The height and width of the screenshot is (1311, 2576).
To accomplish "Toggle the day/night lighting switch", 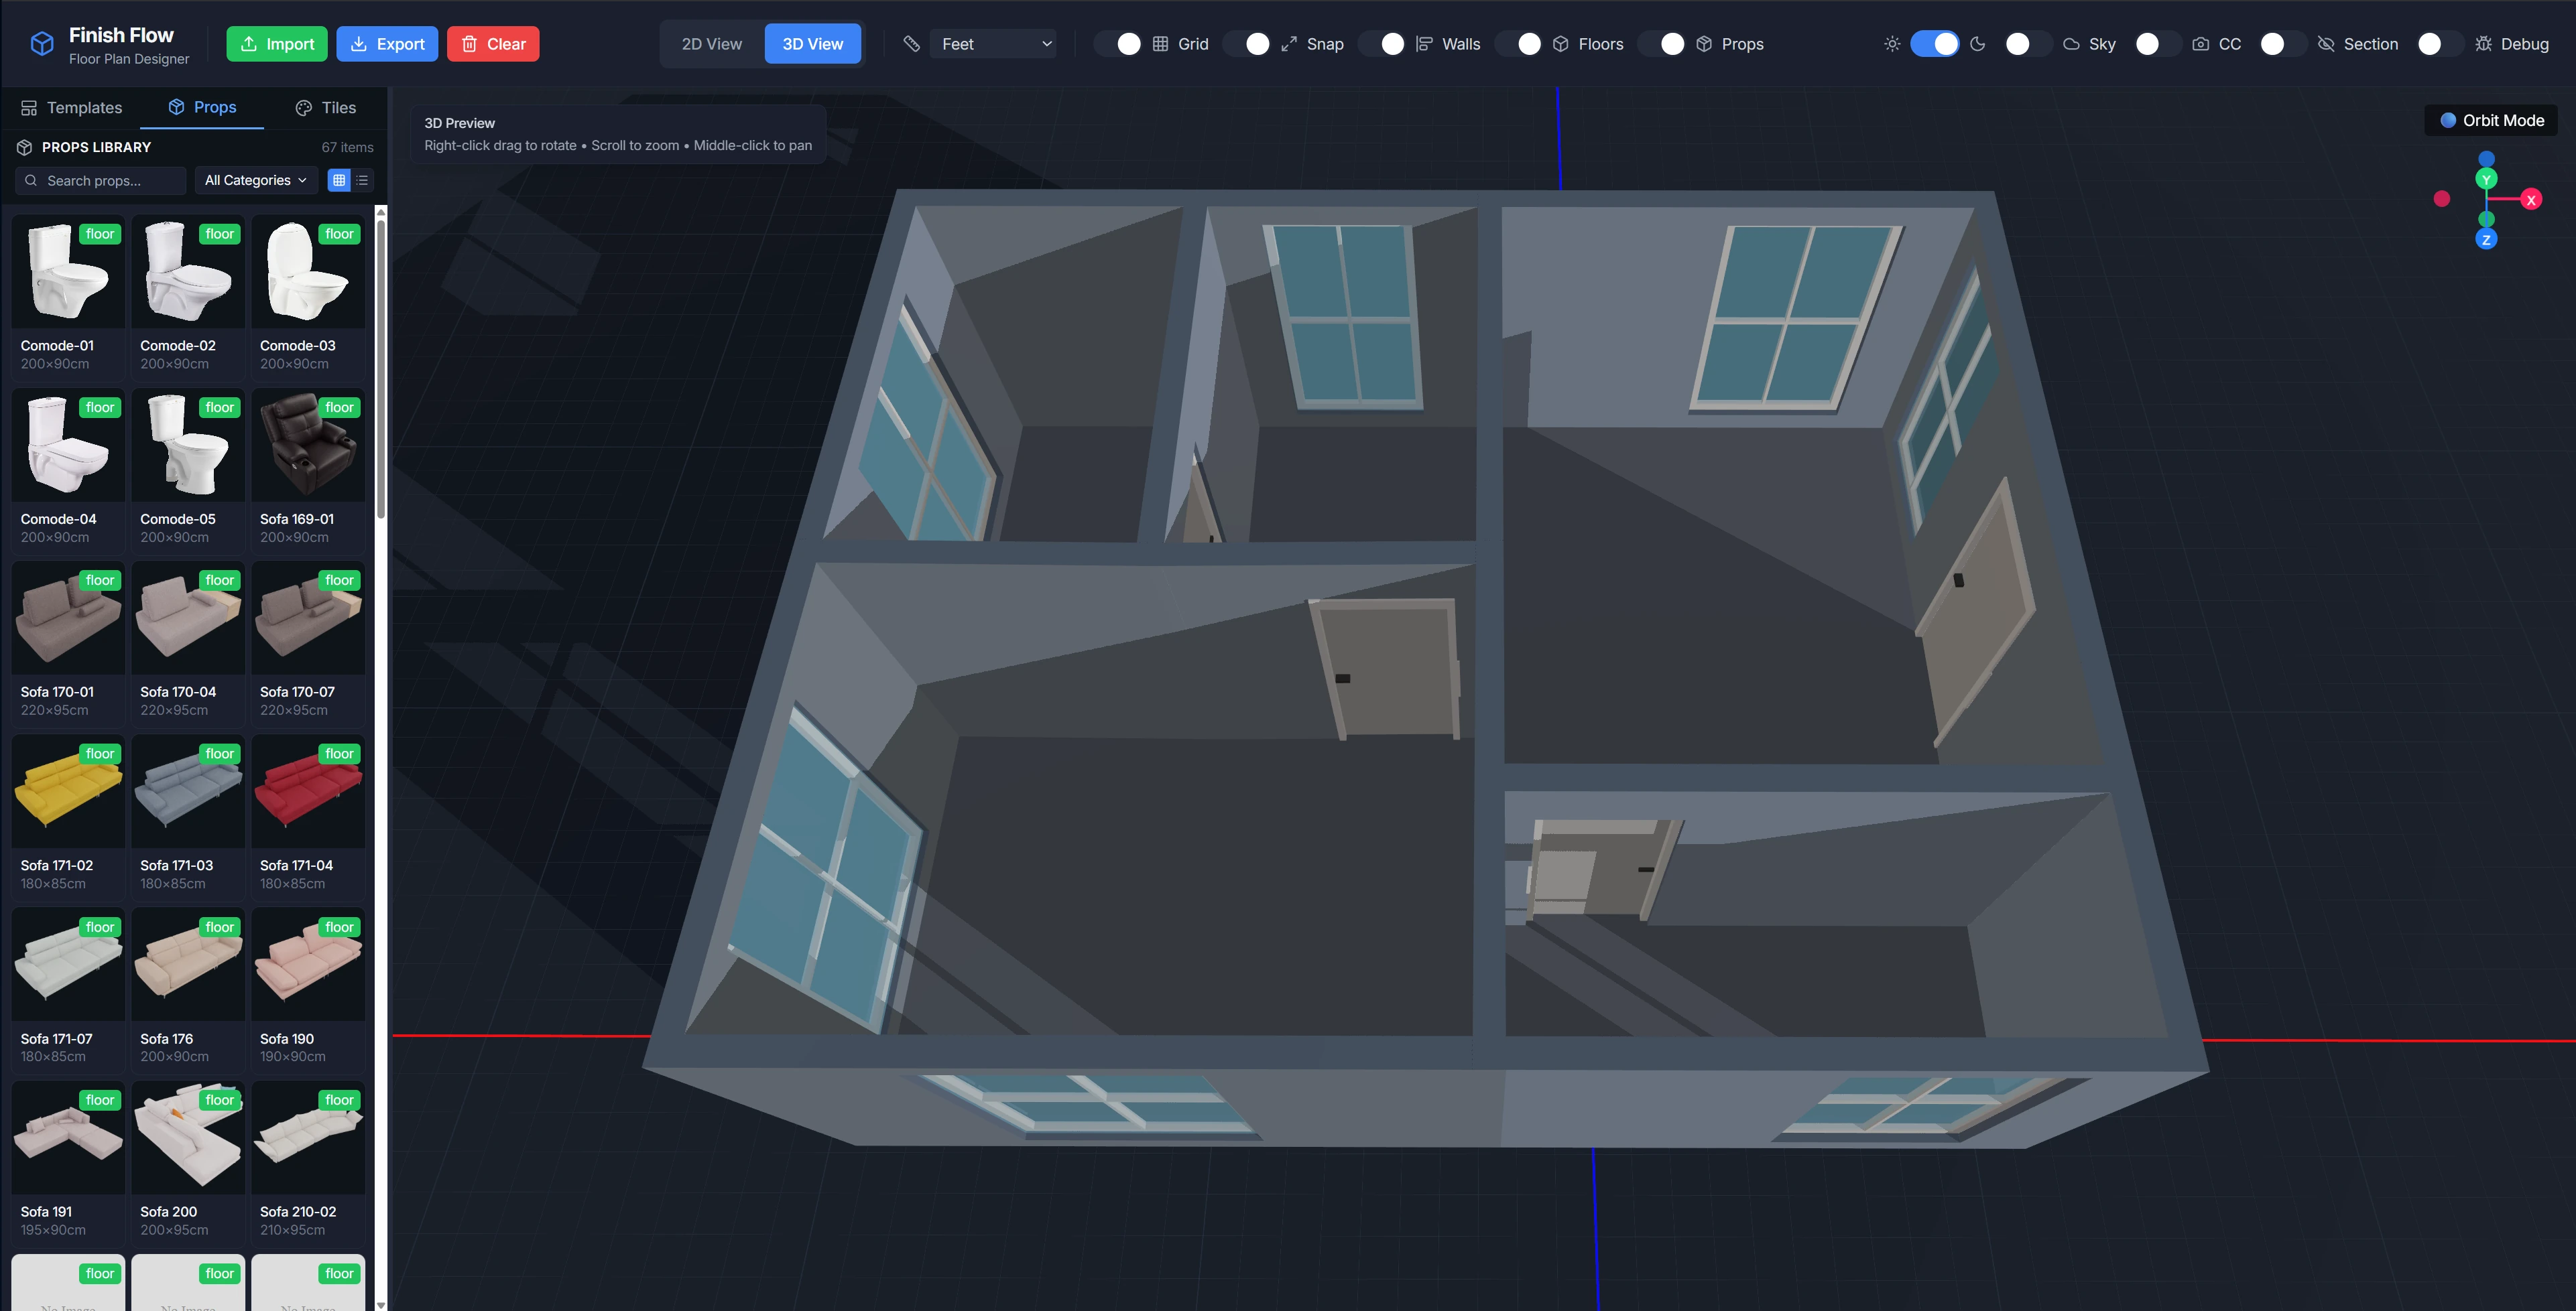I will click(x=1934, y=44).
